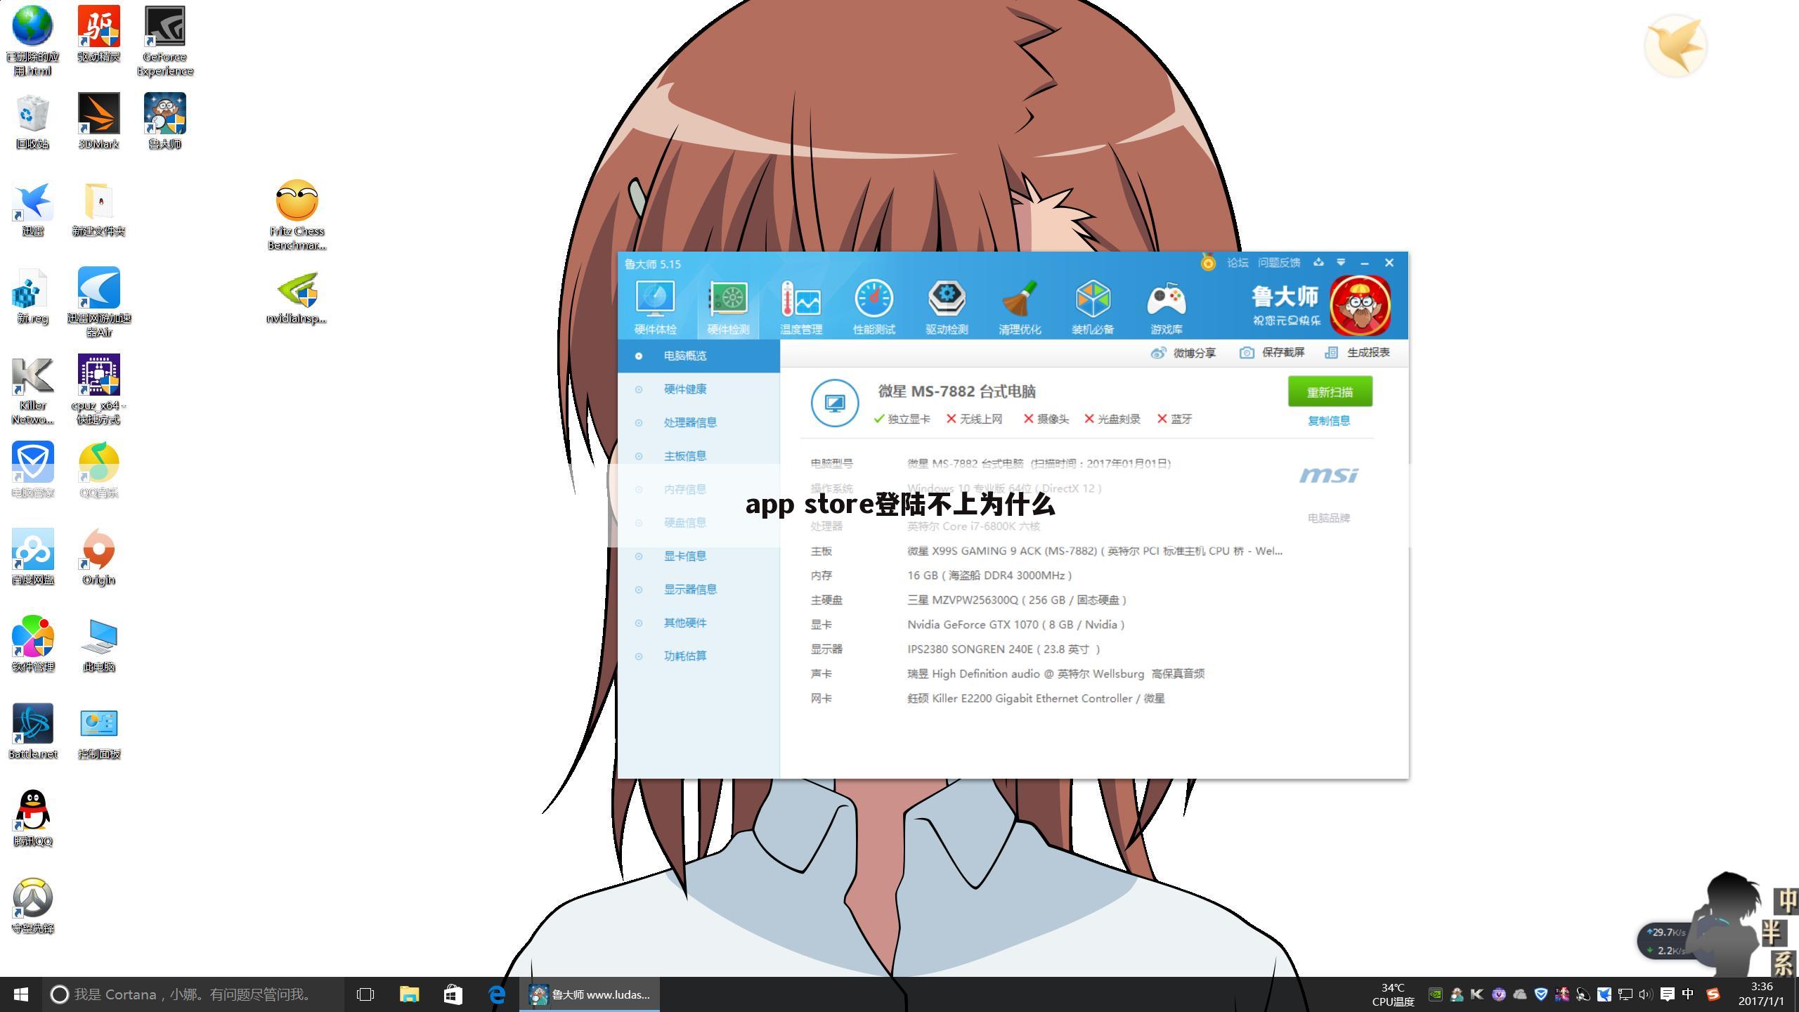Open the 性能测试 performance test tab
This screenshot has height=1012, width=1799.
[873, 307]
